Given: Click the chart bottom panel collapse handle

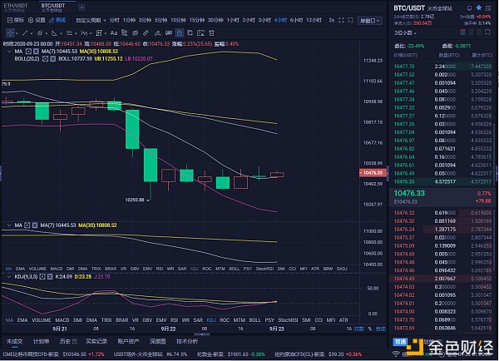Looking at the screenshot, I should coord(202,334).
